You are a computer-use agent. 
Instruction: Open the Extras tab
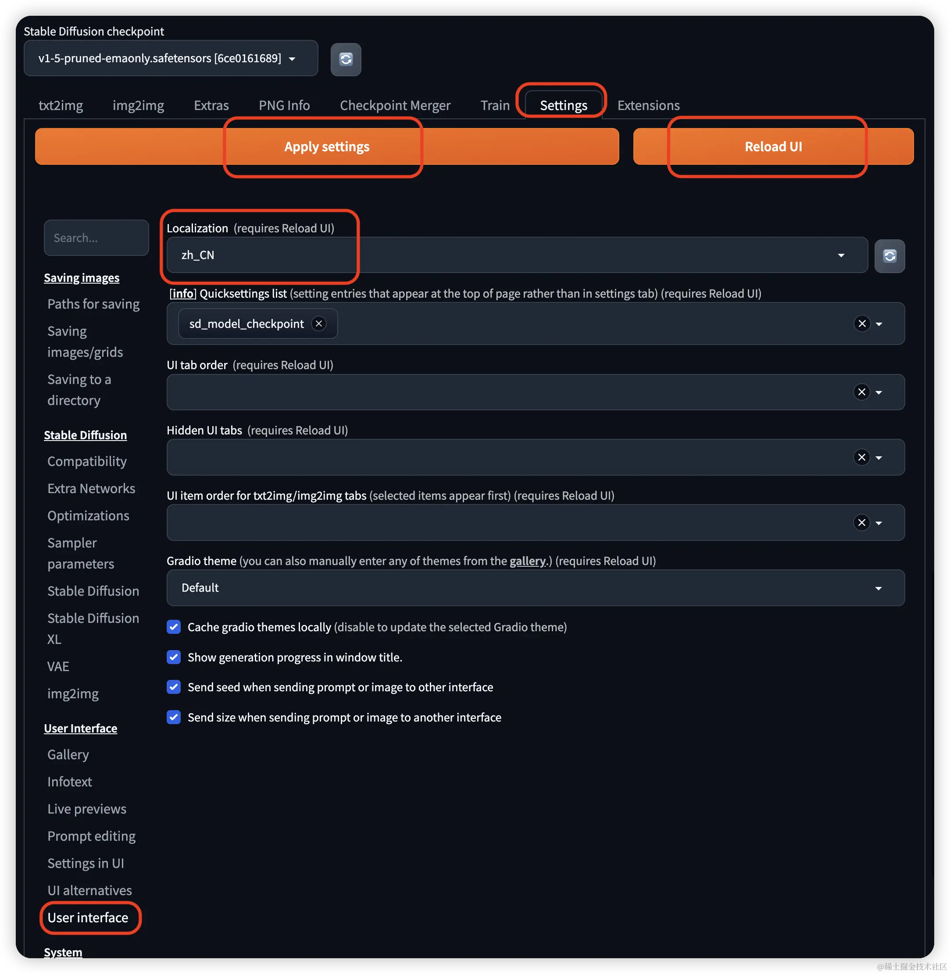click(211, 105)
